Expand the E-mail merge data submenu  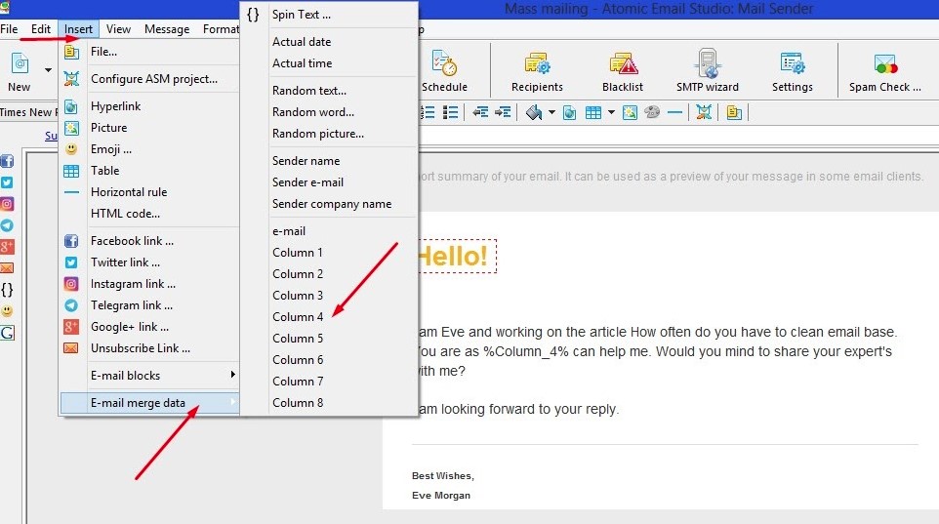tap(149, 403)
